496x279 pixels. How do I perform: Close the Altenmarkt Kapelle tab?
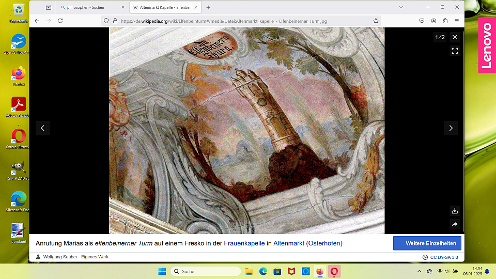tap(195, 7)
